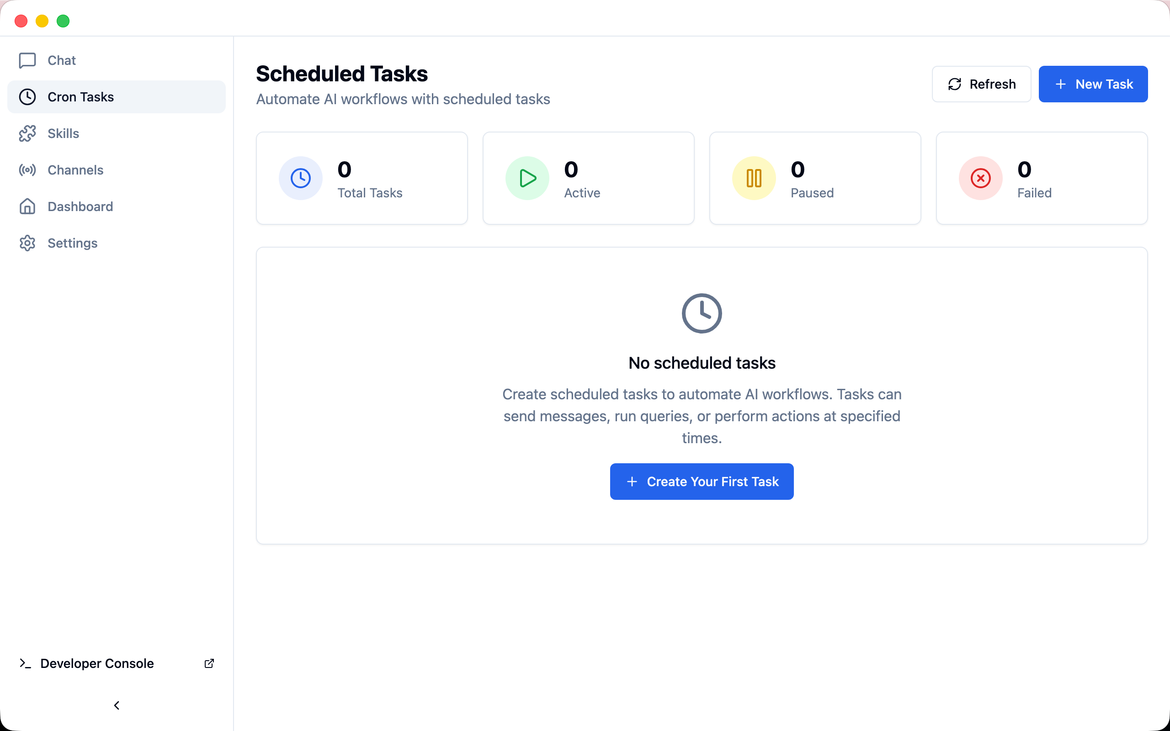Click the Dashboard house icon
The width and height of the screenshot is (1170, 731).
27,207
